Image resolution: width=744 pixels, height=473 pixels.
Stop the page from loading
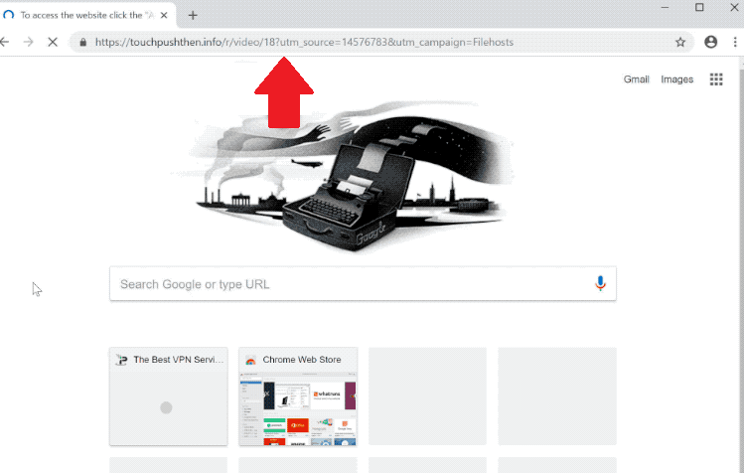(x=53, y=43)
